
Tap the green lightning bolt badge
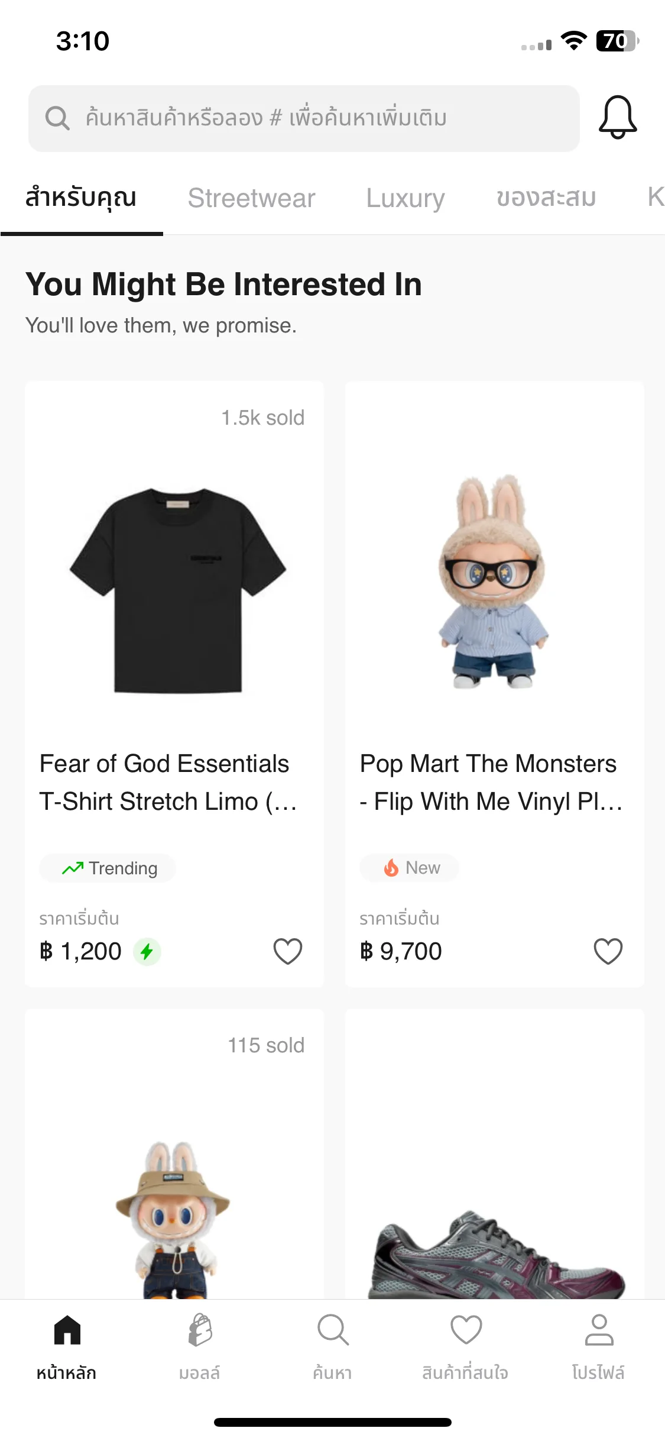pos(147,952)
